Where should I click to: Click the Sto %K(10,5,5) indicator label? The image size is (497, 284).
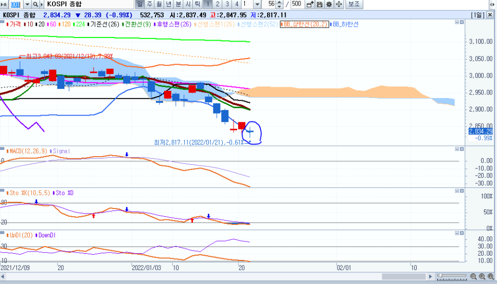(x=28, y=193)
